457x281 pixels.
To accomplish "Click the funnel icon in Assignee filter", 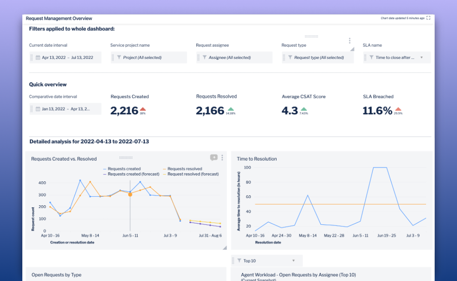I will [x=204, y=58].
